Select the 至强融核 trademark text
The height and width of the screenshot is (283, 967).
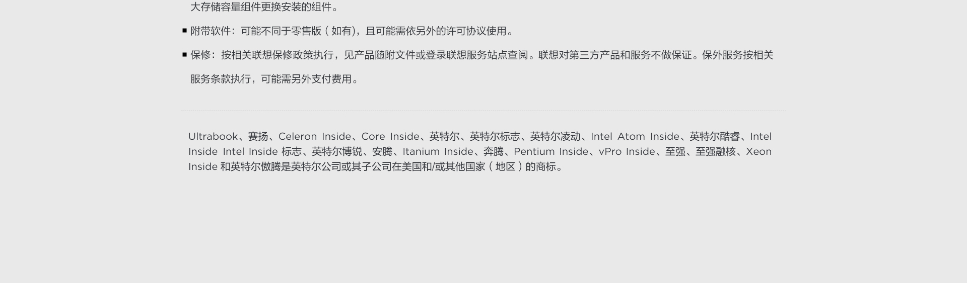click(x=716, y=151)
